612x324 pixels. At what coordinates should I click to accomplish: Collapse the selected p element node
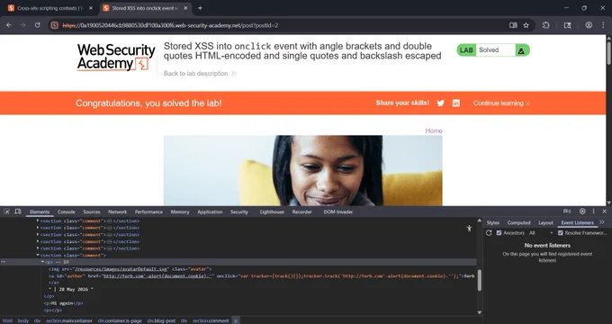[x=43, y=262]
